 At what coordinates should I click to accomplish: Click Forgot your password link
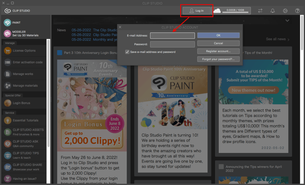[x=218, y=59]
